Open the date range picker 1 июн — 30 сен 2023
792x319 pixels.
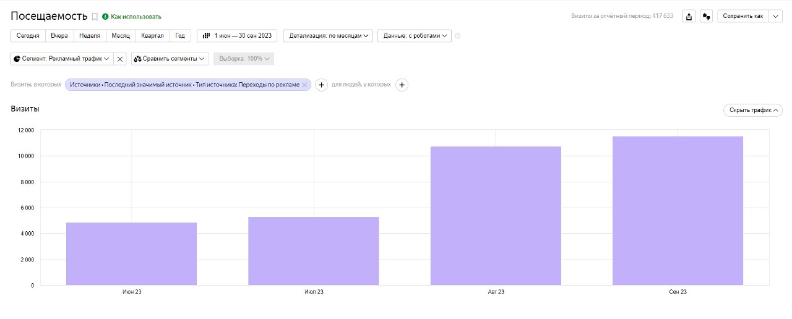[237, 36]
